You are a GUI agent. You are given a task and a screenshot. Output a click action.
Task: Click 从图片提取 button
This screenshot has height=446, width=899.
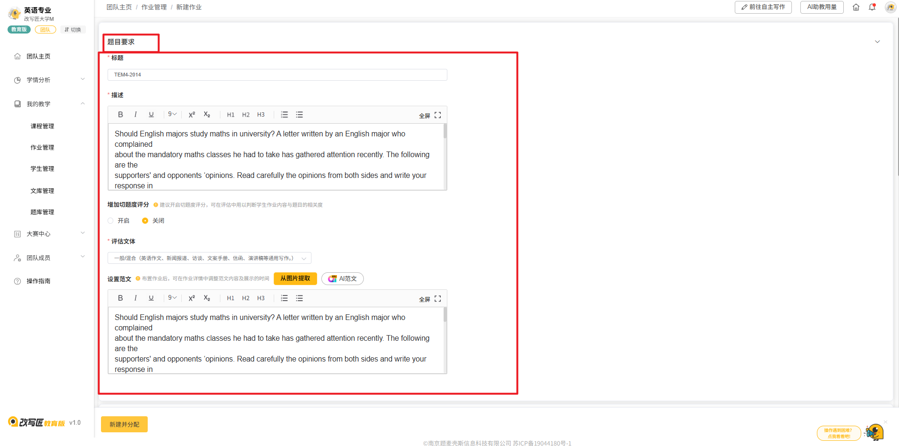pyautogui.click(x=295, y=278)
